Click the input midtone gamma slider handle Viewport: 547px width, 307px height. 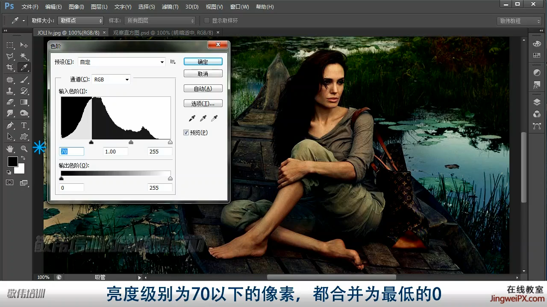131,142
